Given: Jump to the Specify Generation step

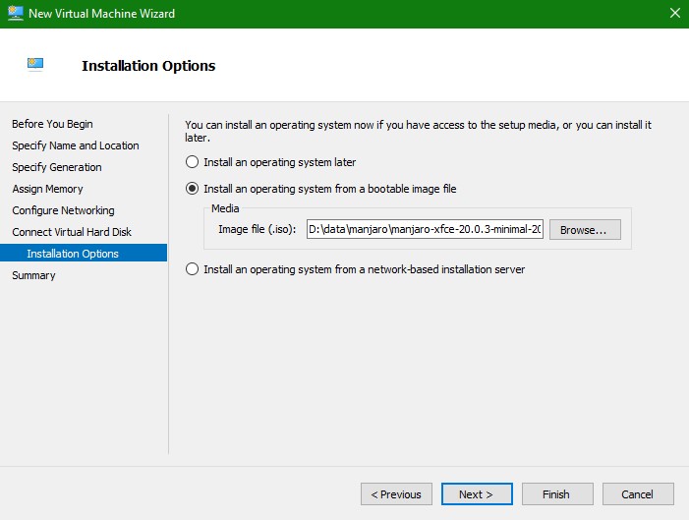Looking at the screenshot, I should point(56,167).
